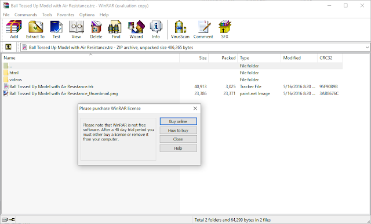The width and height of the screenshot is (371, 224).
Task: Go up one folder level button
Action: (x=8, y=47)
